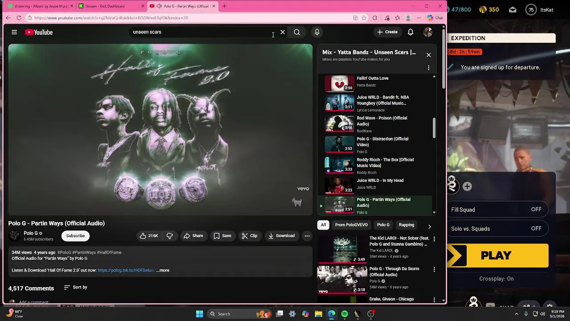Open the YouTube hamburger guide menu
Screen dimensions: 570x321
pyautogui.click(x=14, y=32)
